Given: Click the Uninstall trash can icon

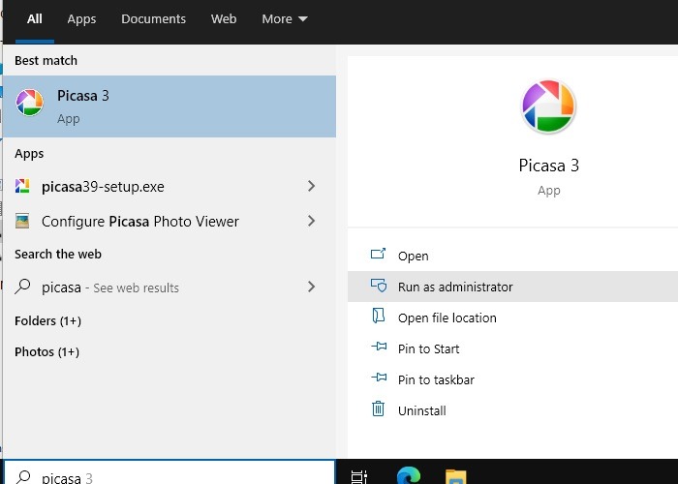Looking at the screenshot, I should pos(378,408).
